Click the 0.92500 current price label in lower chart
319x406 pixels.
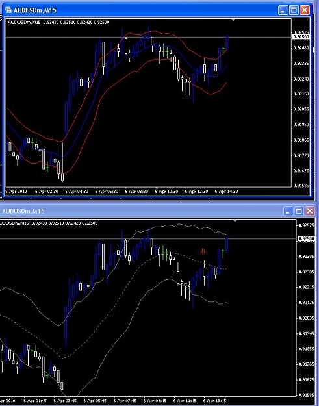[305, 238]
